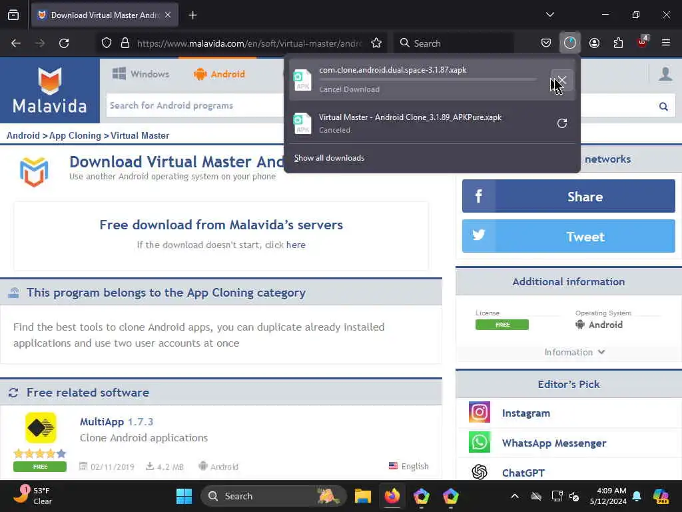Tweet this page on Twitter
The width and height of the screenshot is (682, 512).
[x=569, y=237]
